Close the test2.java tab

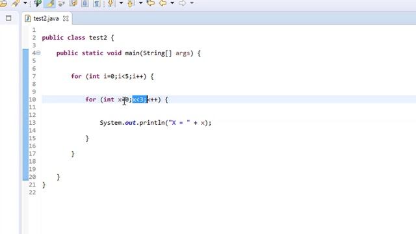click(66, 19)
